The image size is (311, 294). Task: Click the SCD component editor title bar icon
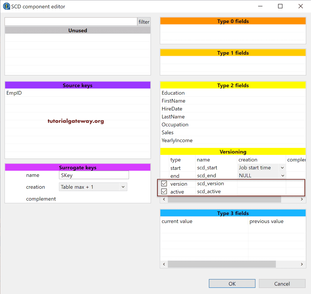point(6,6)
